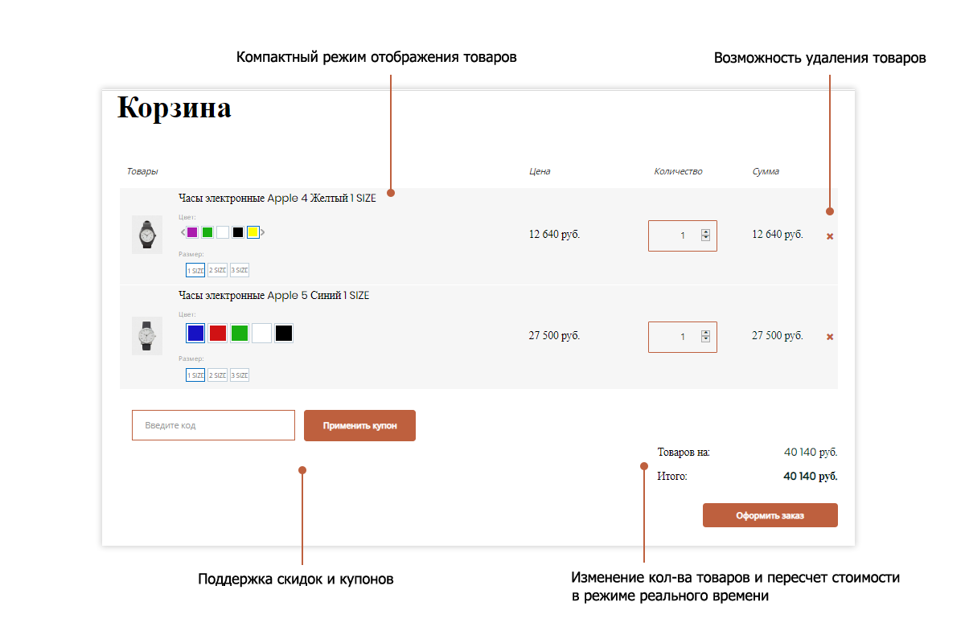This screenshot has width=965, height=643.
Task: Remove Apple 4 watch from the cart
Action: point(830,236)
